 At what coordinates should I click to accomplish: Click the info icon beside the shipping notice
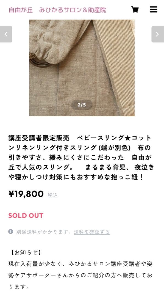coord(11,232)
